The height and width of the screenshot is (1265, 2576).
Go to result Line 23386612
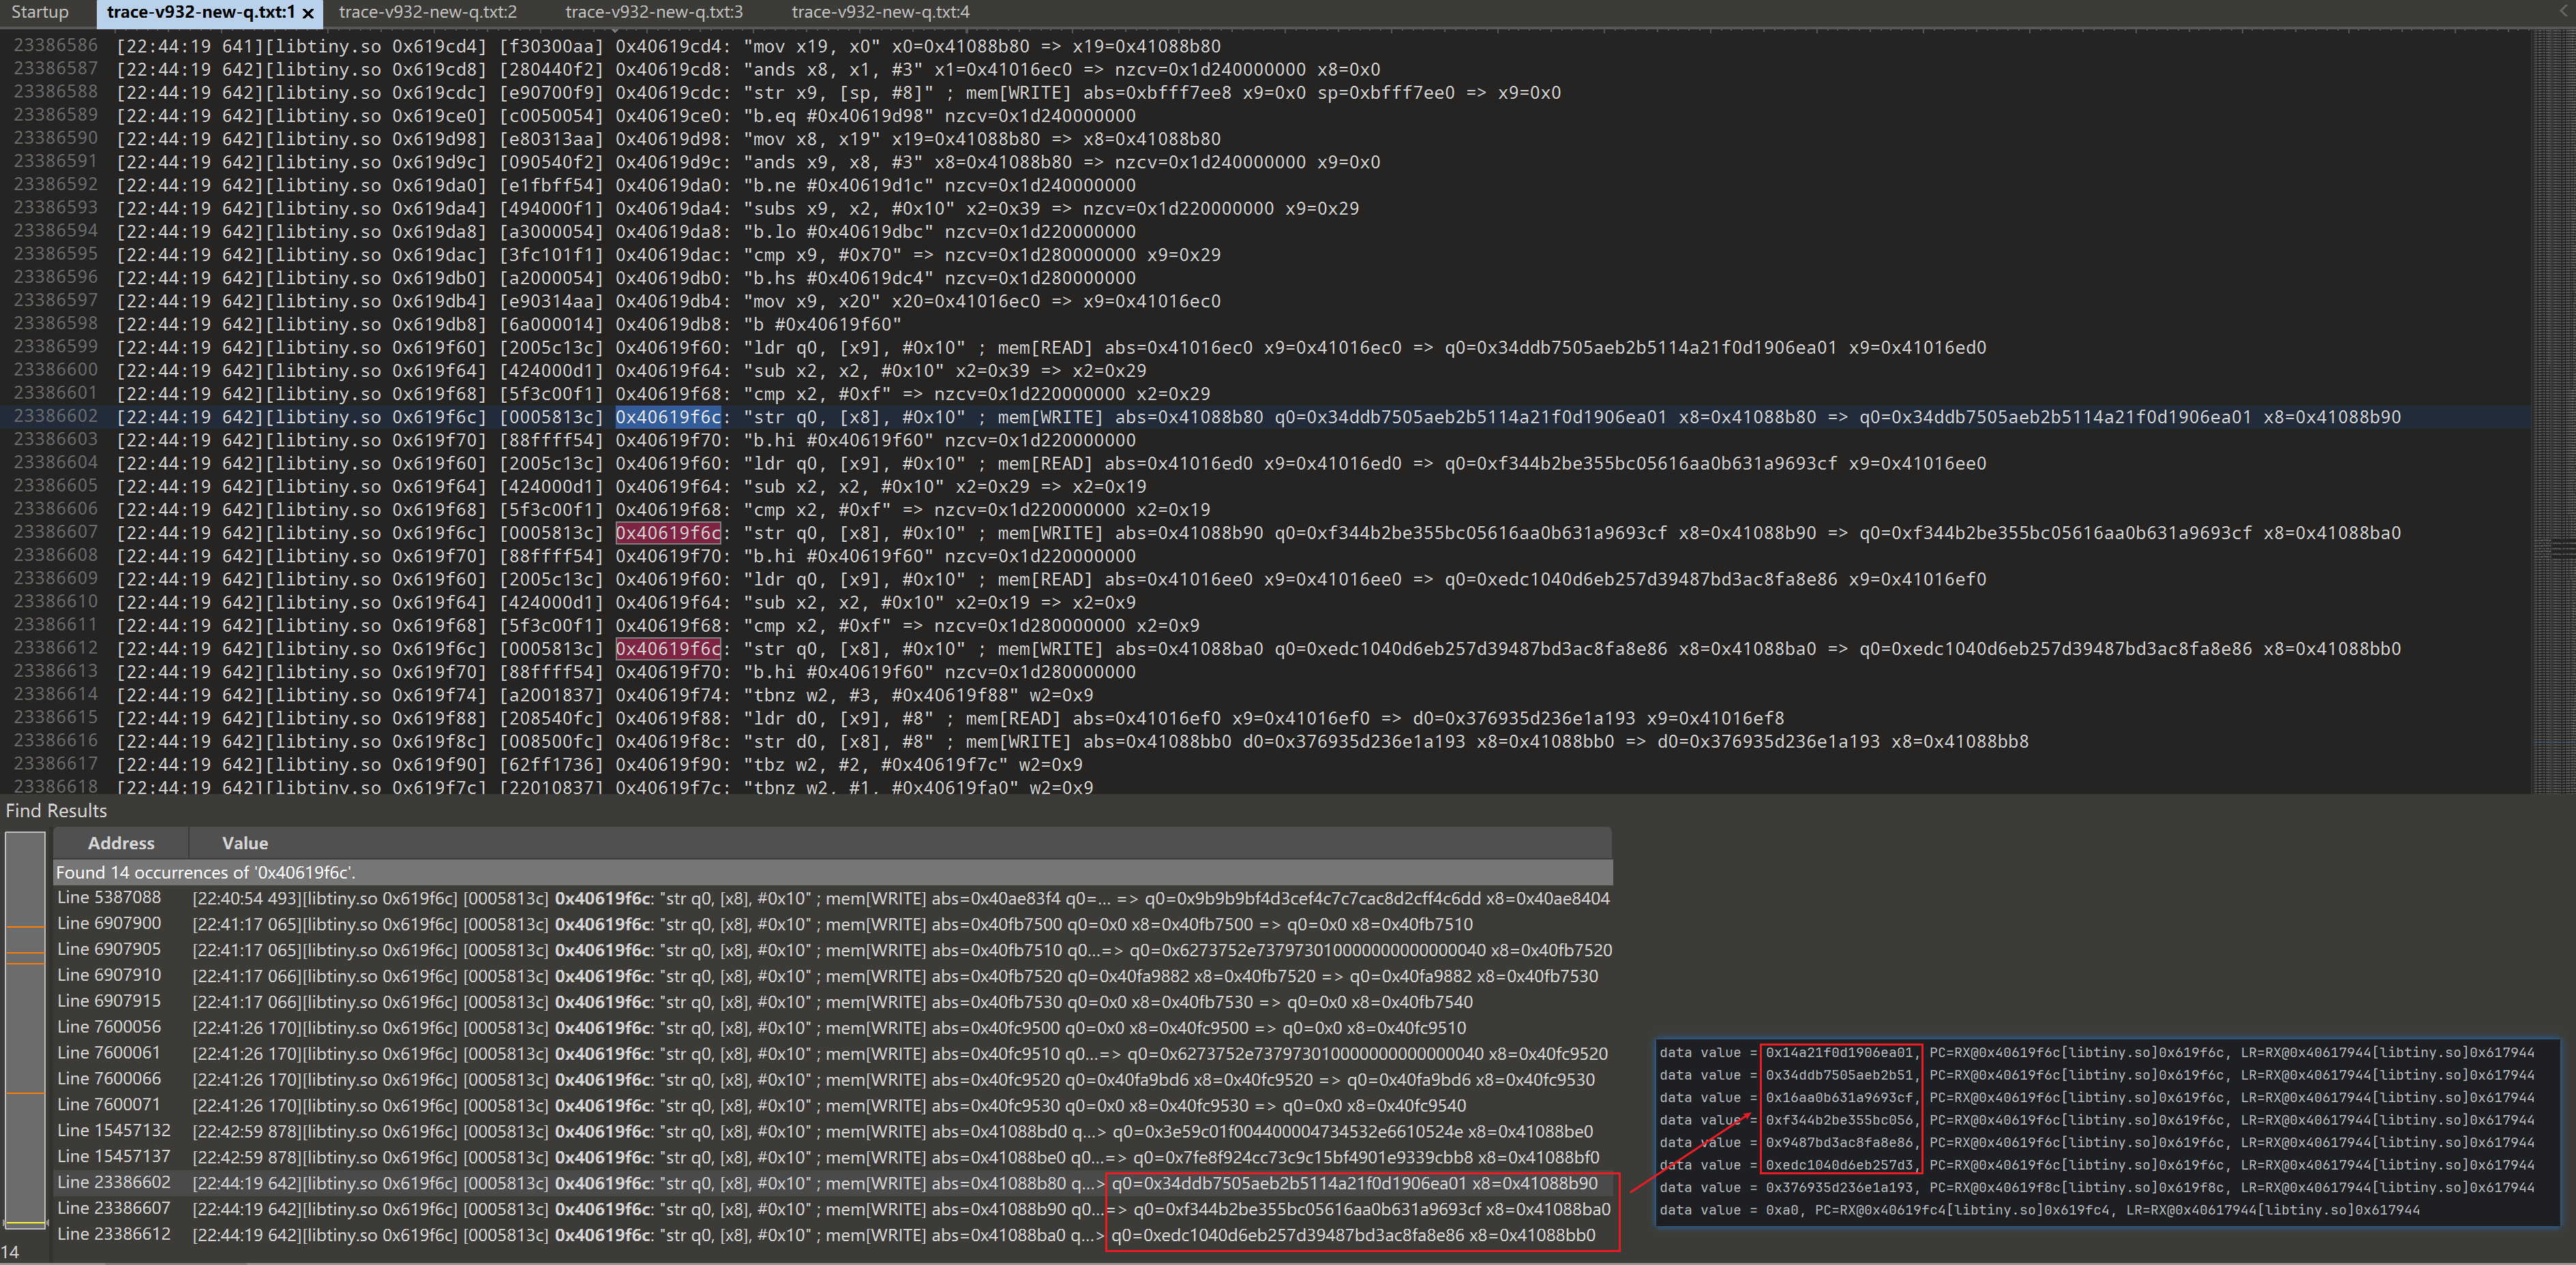point(832,1235)
